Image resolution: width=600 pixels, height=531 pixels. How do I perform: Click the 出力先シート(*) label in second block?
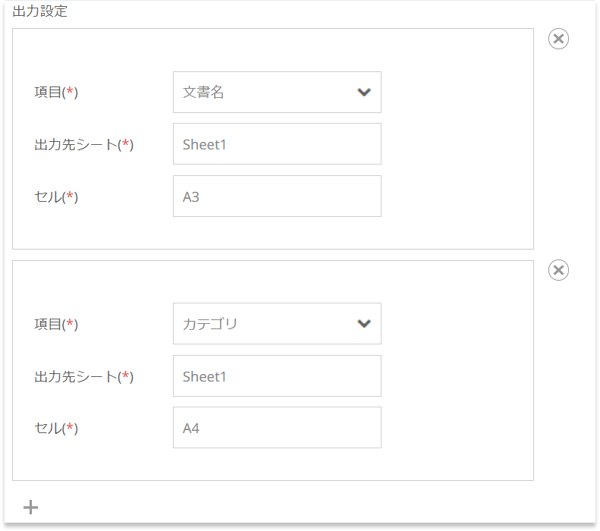[x=83, y=377]
